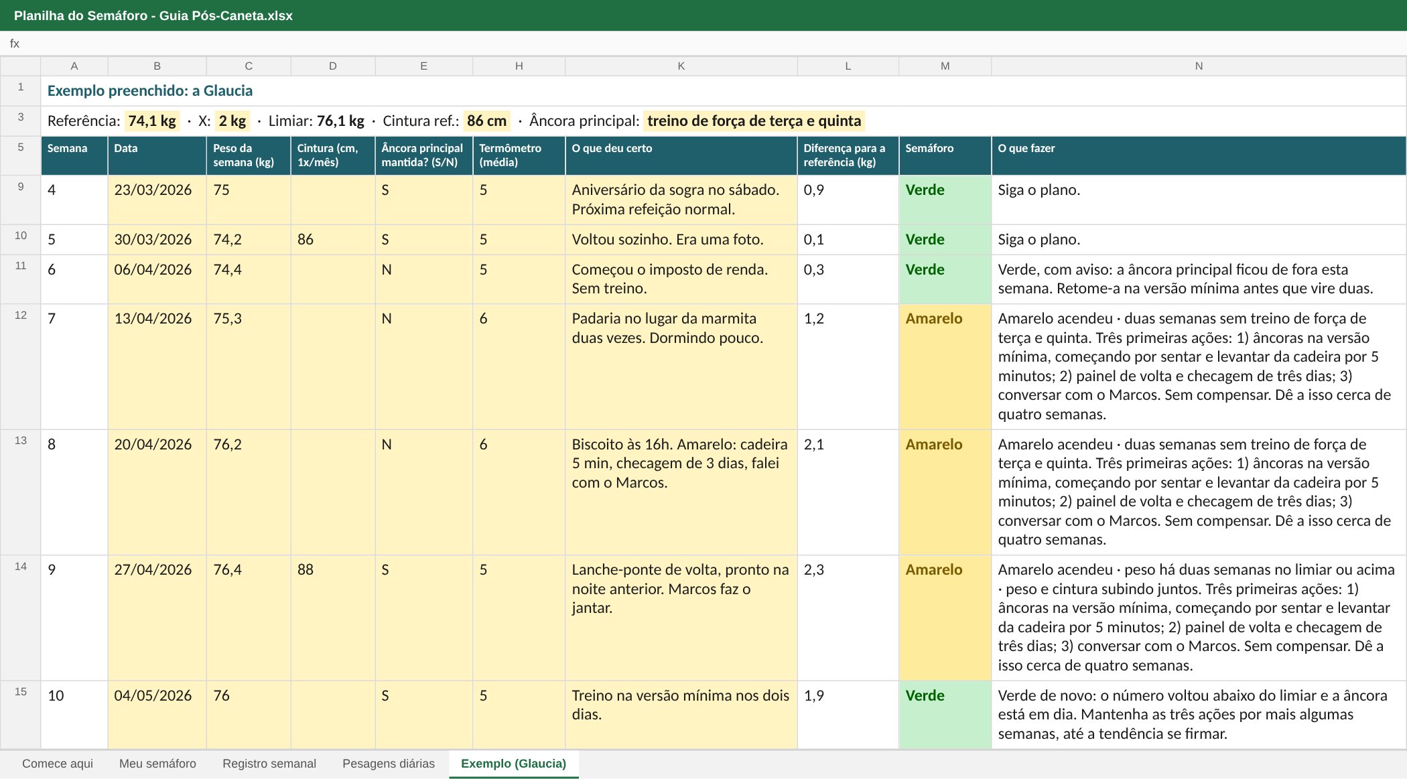Select the Pesagens diárias tab
The image size is (1407, 779).
coord(389,764)
